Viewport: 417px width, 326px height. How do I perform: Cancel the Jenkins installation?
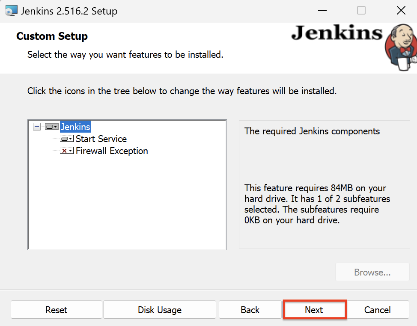coord(378,309)
